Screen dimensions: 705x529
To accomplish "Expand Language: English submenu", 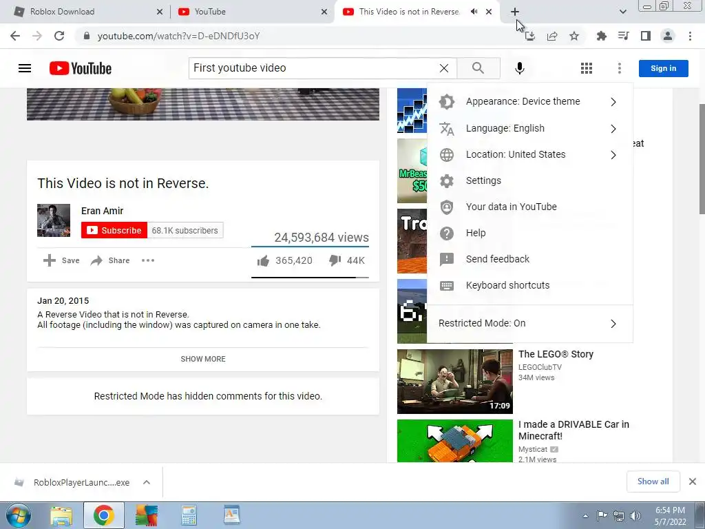I will pos(529,128).
